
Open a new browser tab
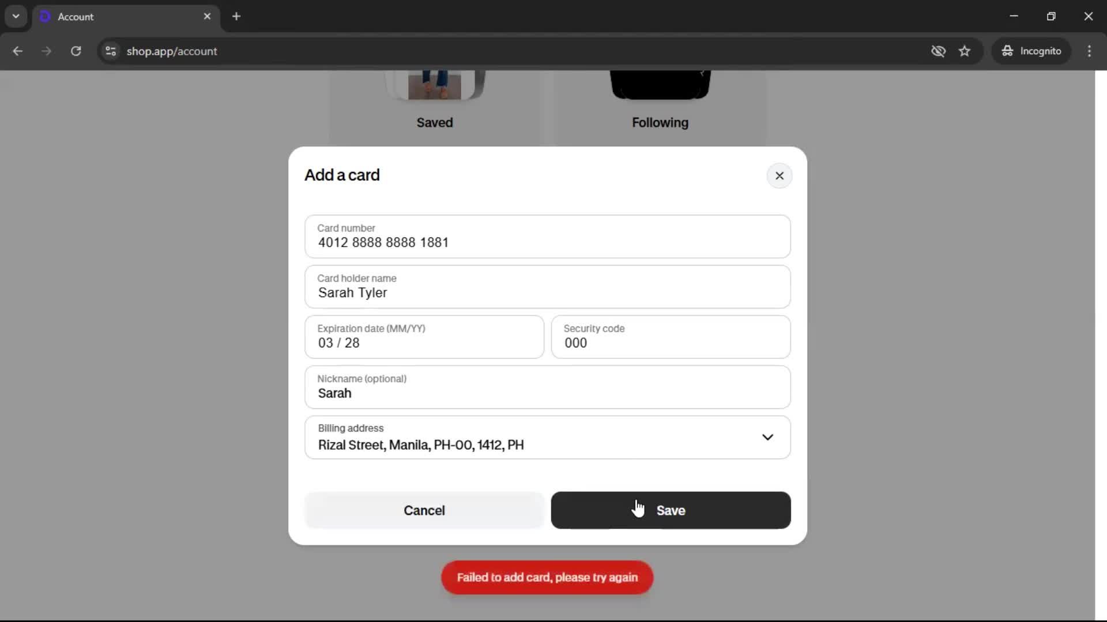point(236,17)
